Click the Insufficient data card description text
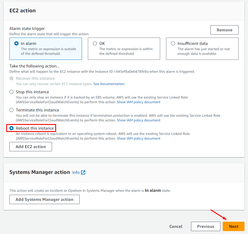This screenshot has height=234, width=248. click(x=204, y=51)
